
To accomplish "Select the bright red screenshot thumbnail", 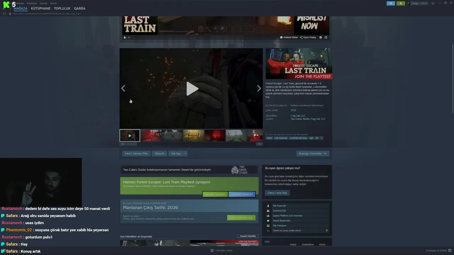I will tap(215, 136).
